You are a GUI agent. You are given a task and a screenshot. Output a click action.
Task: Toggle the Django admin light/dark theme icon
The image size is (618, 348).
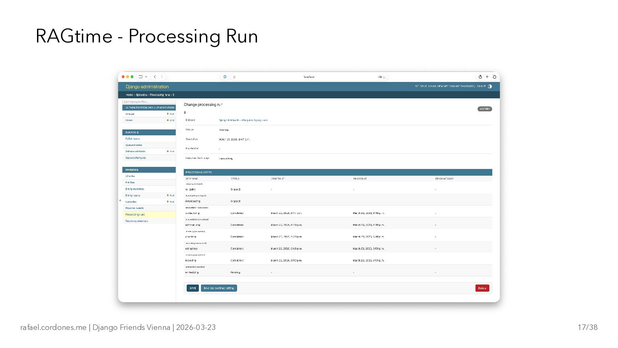pyautogui.click(x=490, y=87)
